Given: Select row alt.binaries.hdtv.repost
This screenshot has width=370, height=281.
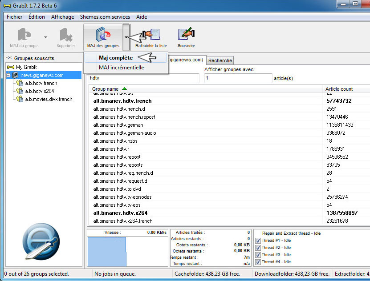Looking at the screenshot, I should tap(229, 157).
